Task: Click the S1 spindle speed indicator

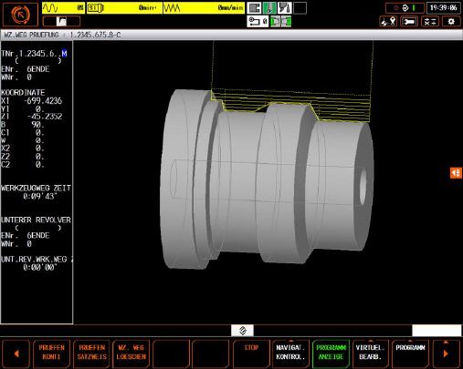Action: coord(124,8)
